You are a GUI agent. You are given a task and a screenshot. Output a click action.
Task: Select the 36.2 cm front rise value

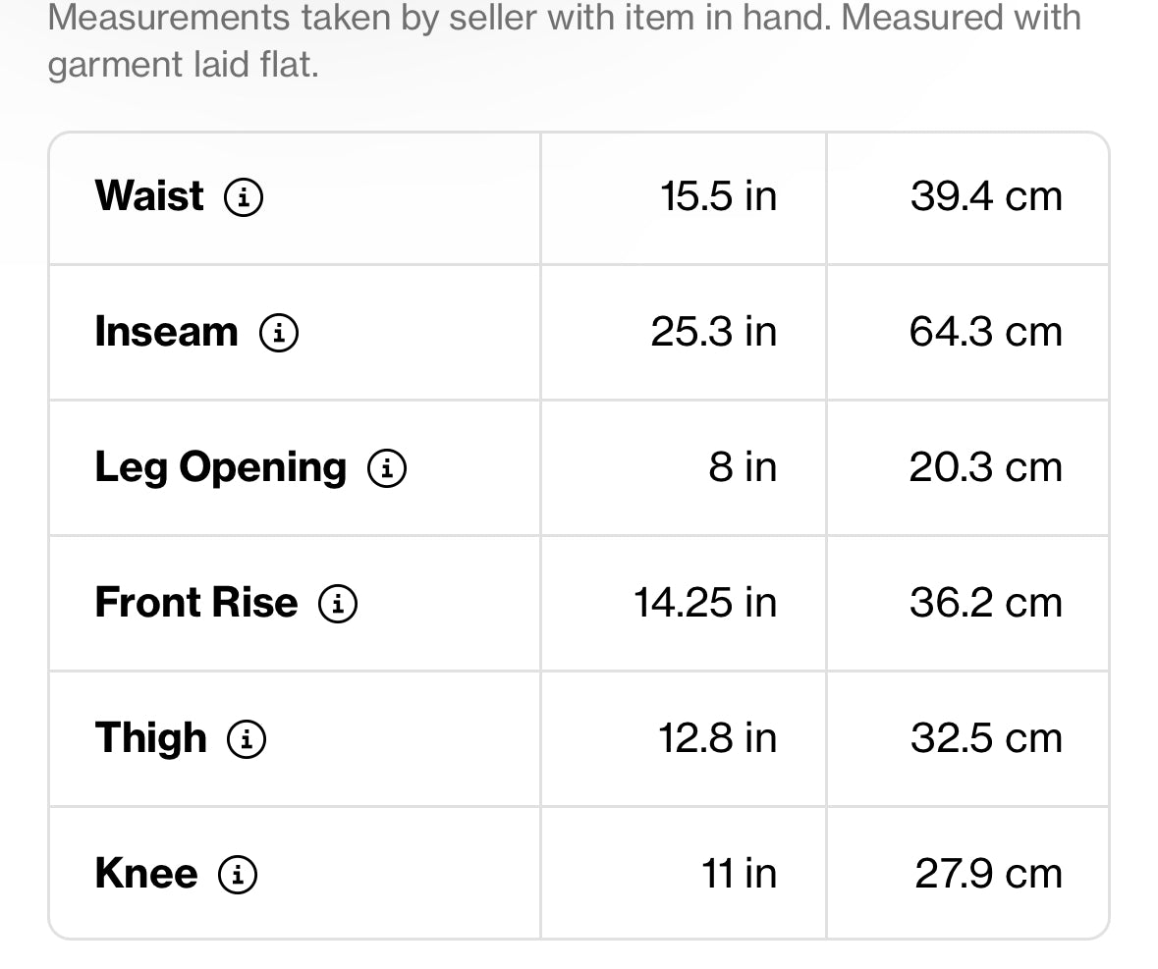(985, 603)
